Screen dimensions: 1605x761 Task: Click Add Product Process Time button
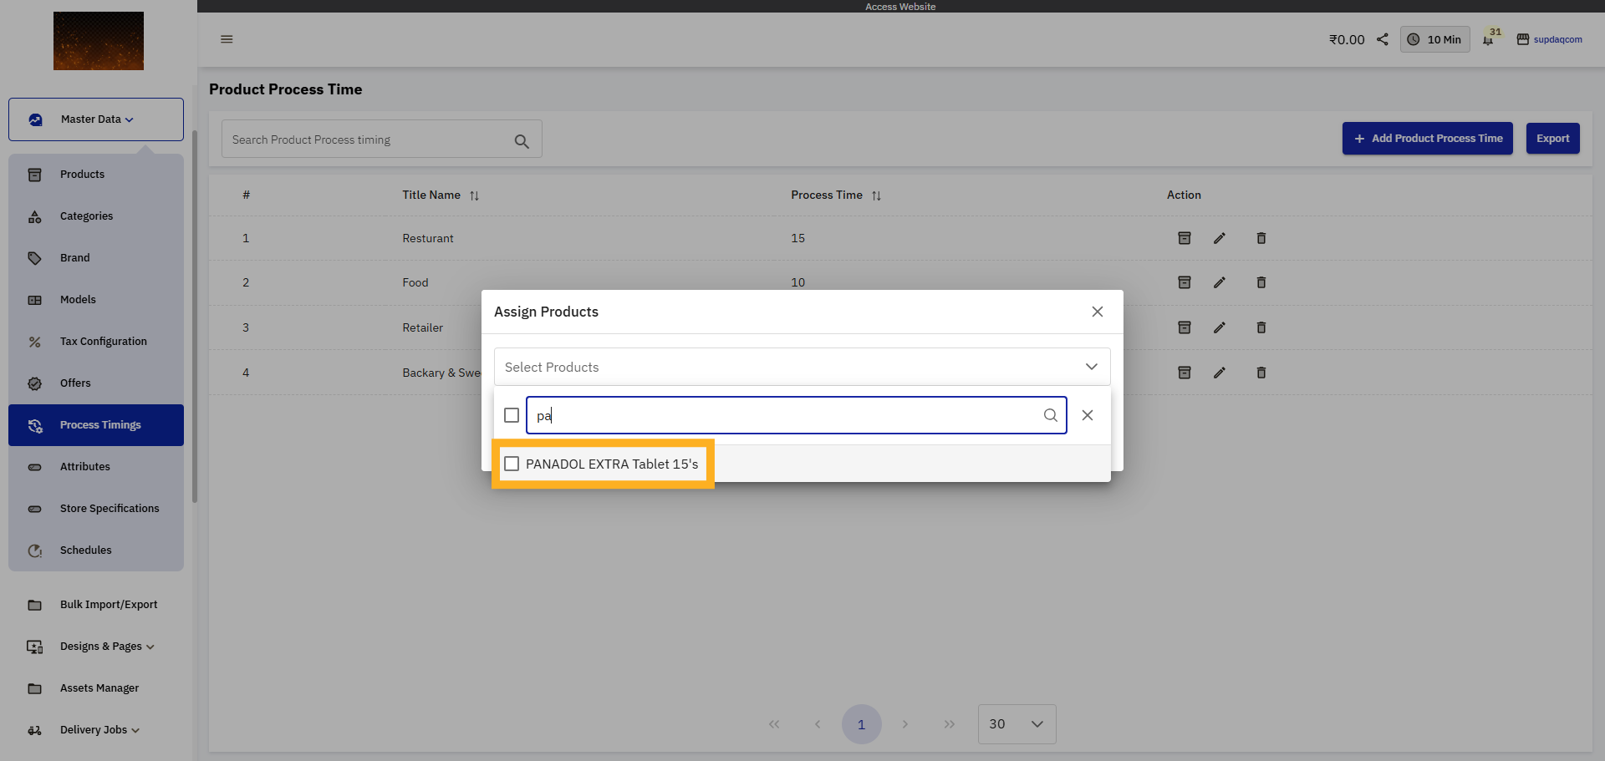(x=1427, y=139)
